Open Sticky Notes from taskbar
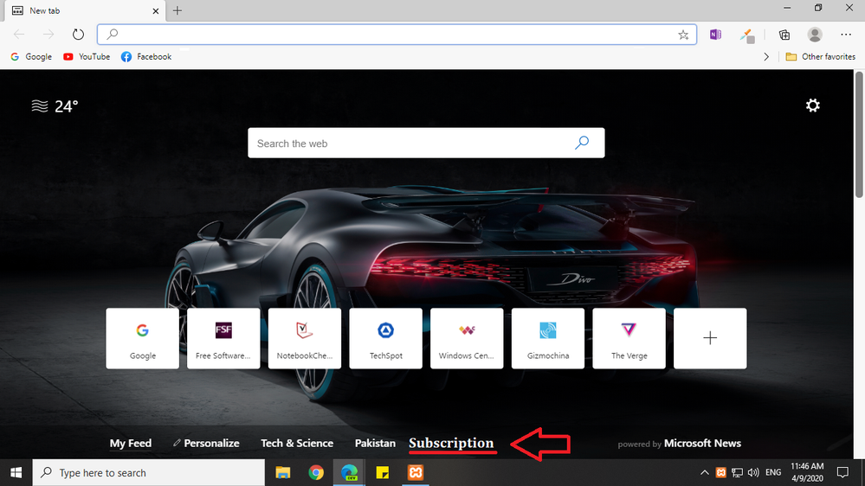 click(x=383, y=473)
